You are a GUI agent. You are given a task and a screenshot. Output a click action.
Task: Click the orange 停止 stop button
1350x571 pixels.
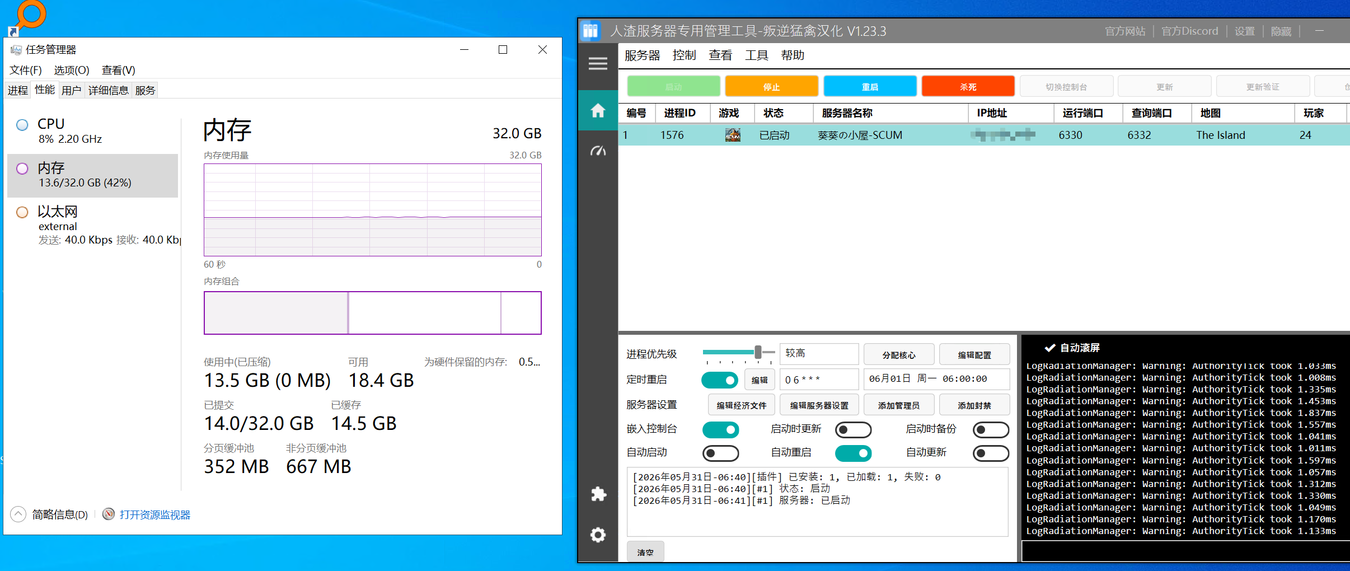click(771, 86)
